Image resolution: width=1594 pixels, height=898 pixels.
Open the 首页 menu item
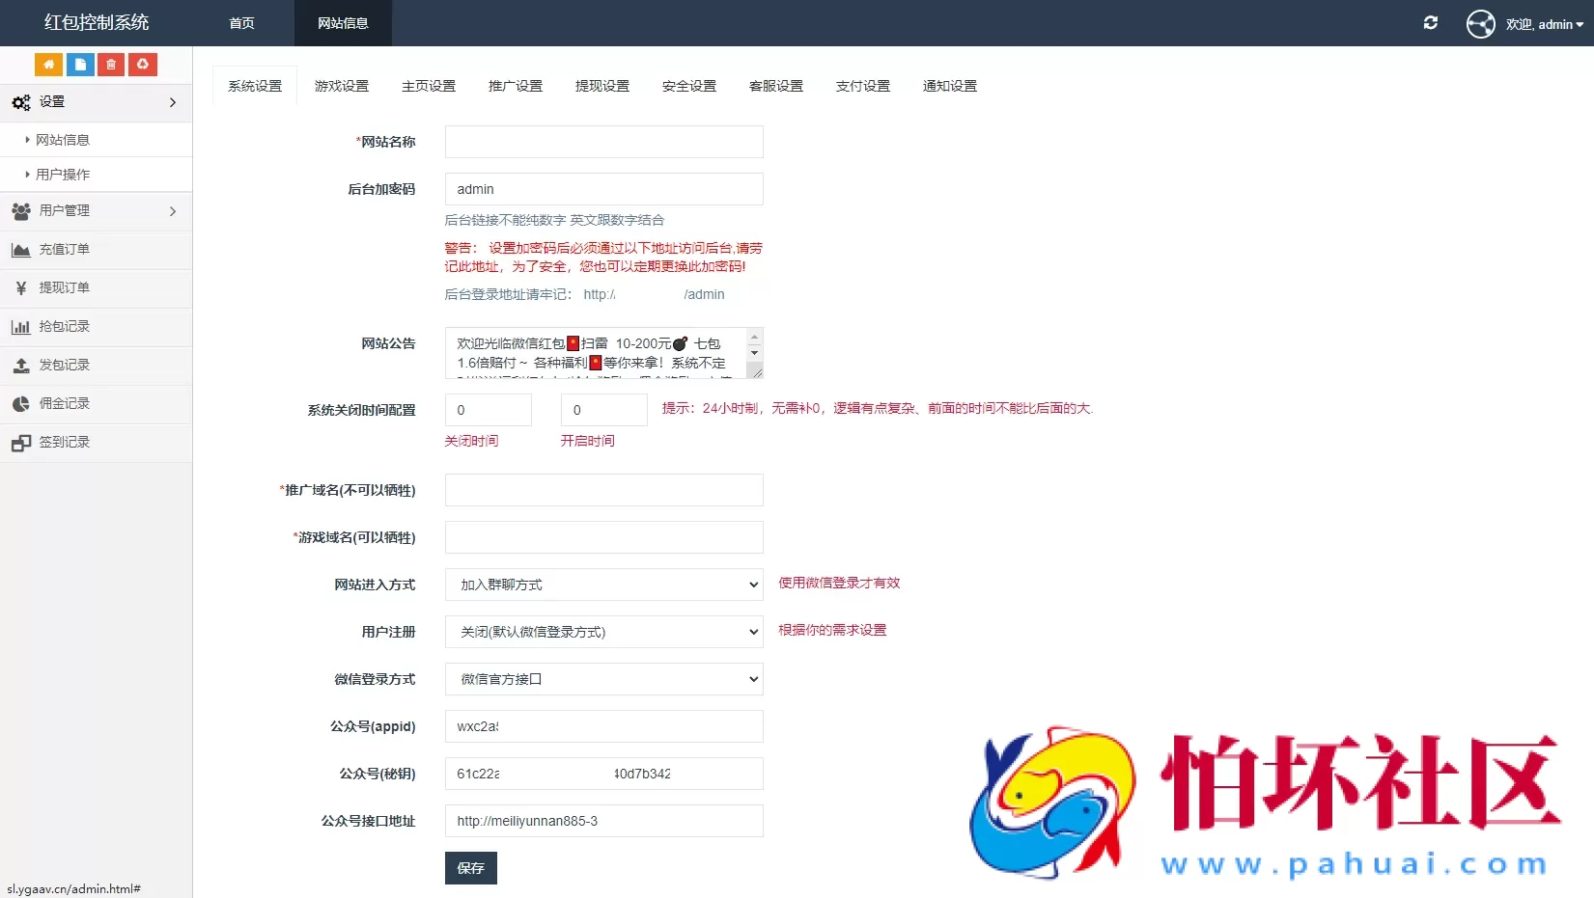point(240,23)
